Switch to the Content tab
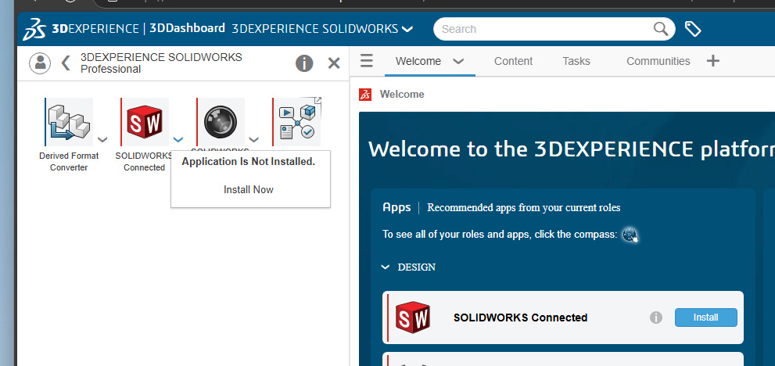 point(513,61)
